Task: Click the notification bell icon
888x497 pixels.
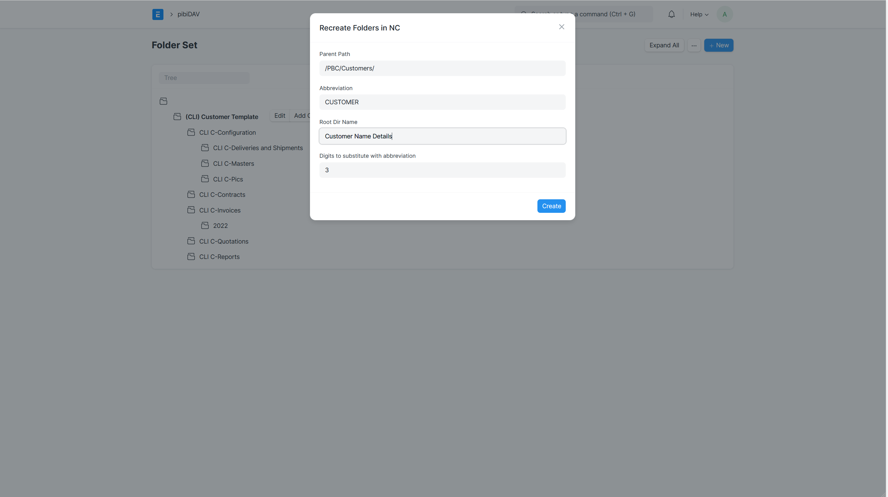Action: pyautogui.click(x=671, y=14)
